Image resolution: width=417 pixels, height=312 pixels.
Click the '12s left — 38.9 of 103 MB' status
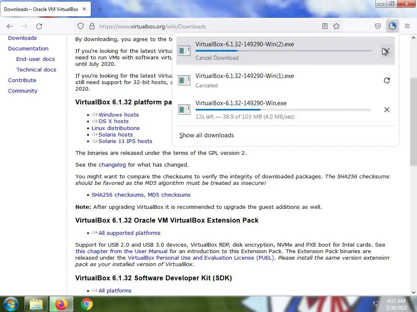(x=245, y=117)
